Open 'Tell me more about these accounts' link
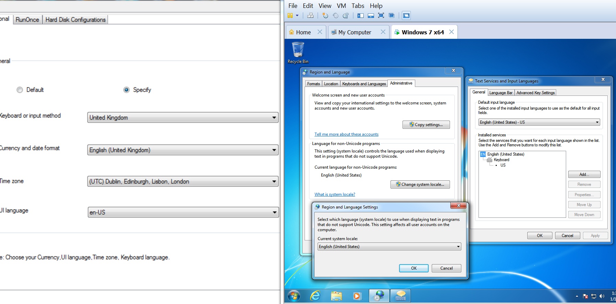The height and width of the screenshot is (304, 616). (346, 134)
